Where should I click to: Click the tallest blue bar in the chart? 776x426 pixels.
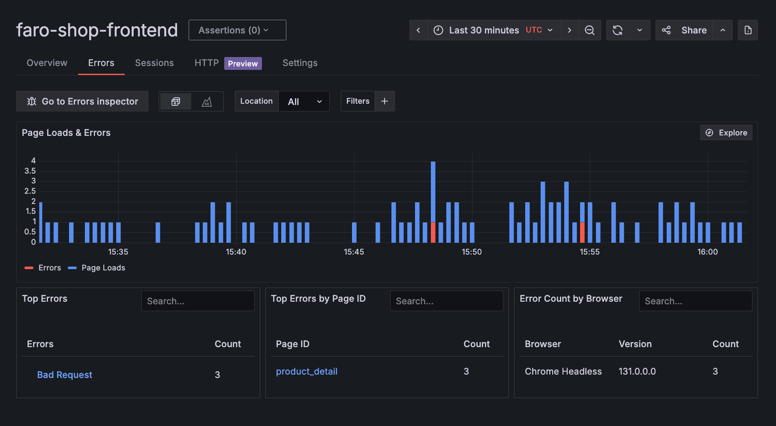tap(433, 201)
